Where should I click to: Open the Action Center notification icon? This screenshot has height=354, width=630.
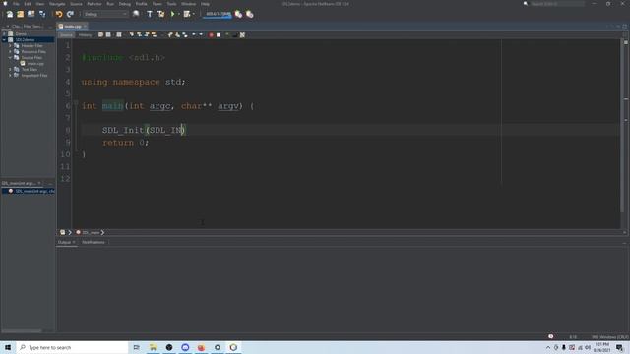click(619, 347)
